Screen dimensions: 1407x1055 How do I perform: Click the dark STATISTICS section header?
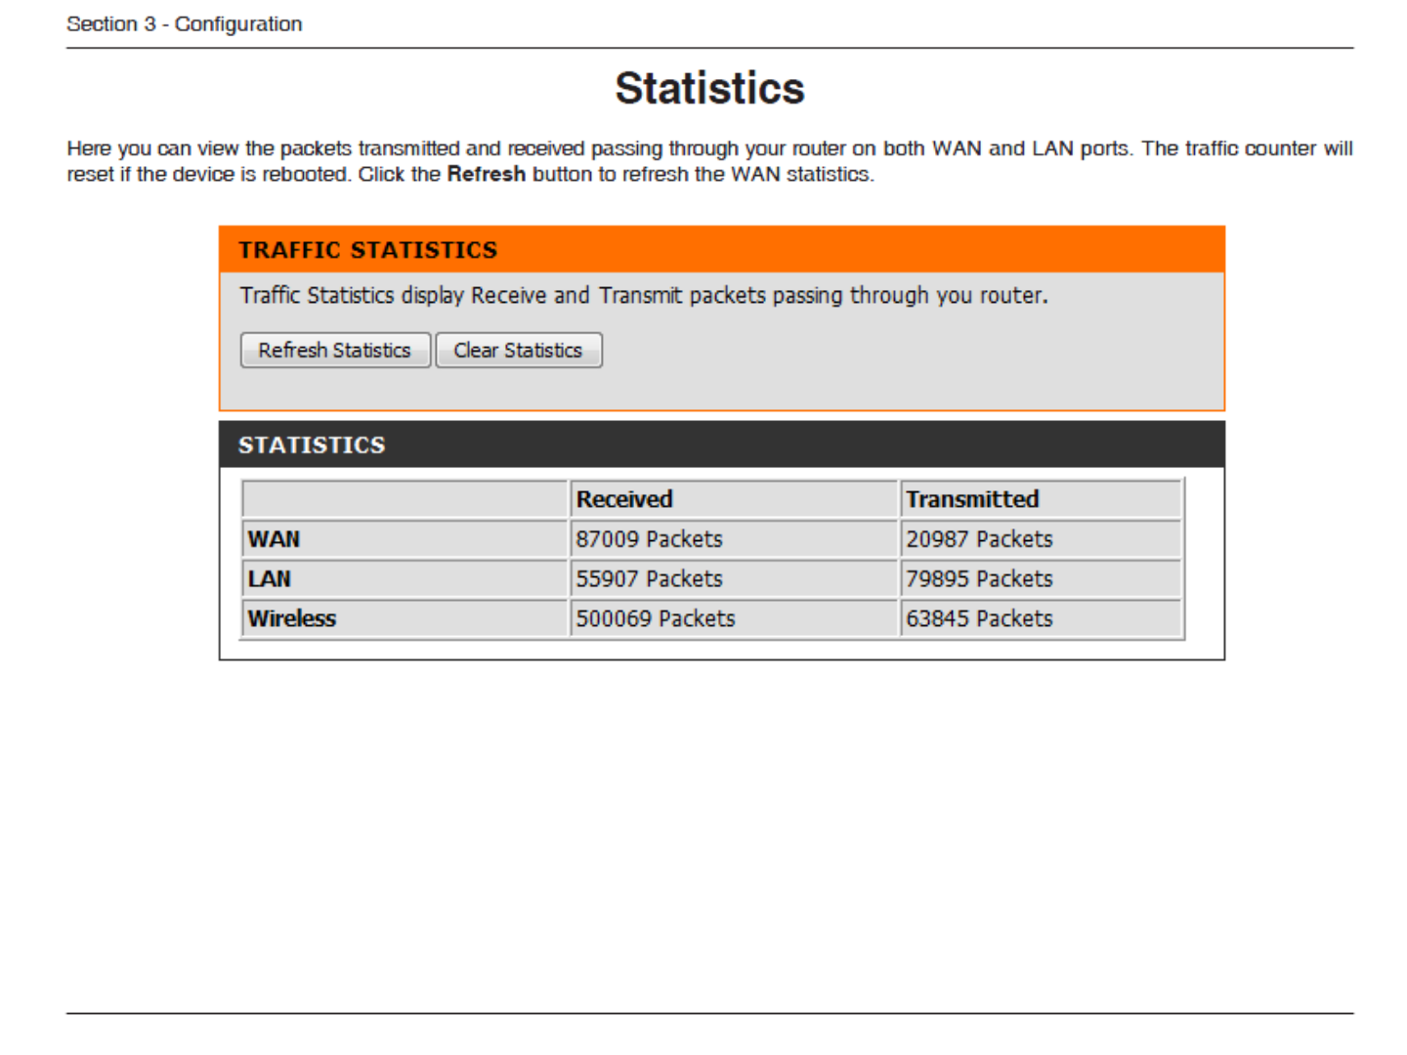click(722, 444)
